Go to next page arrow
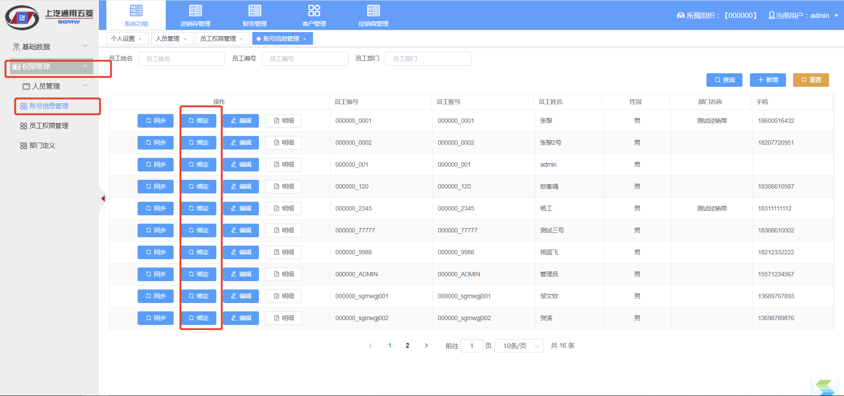 (426, 346)
